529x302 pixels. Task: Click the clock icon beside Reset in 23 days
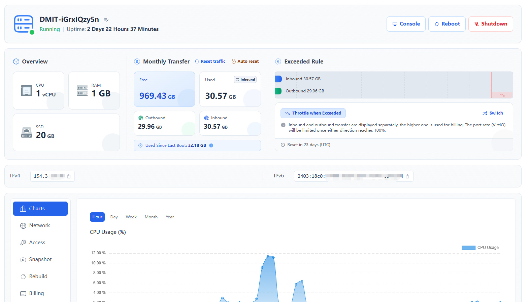283,145
